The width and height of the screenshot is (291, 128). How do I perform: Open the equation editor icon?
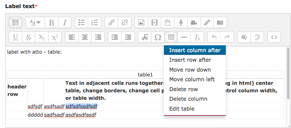(145, 37)
